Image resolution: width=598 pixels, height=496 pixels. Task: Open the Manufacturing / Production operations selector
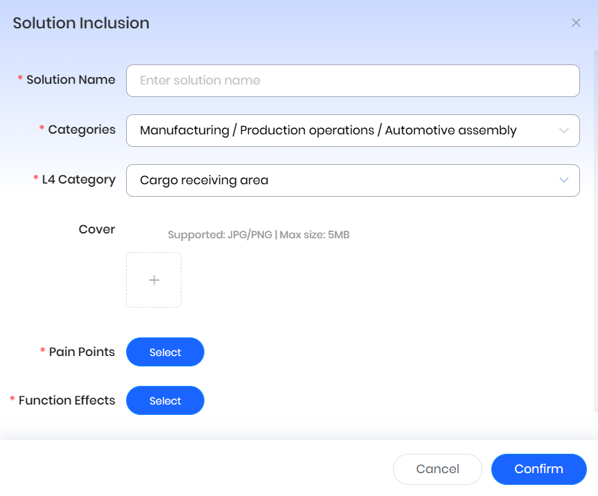[x=328, y=130]
